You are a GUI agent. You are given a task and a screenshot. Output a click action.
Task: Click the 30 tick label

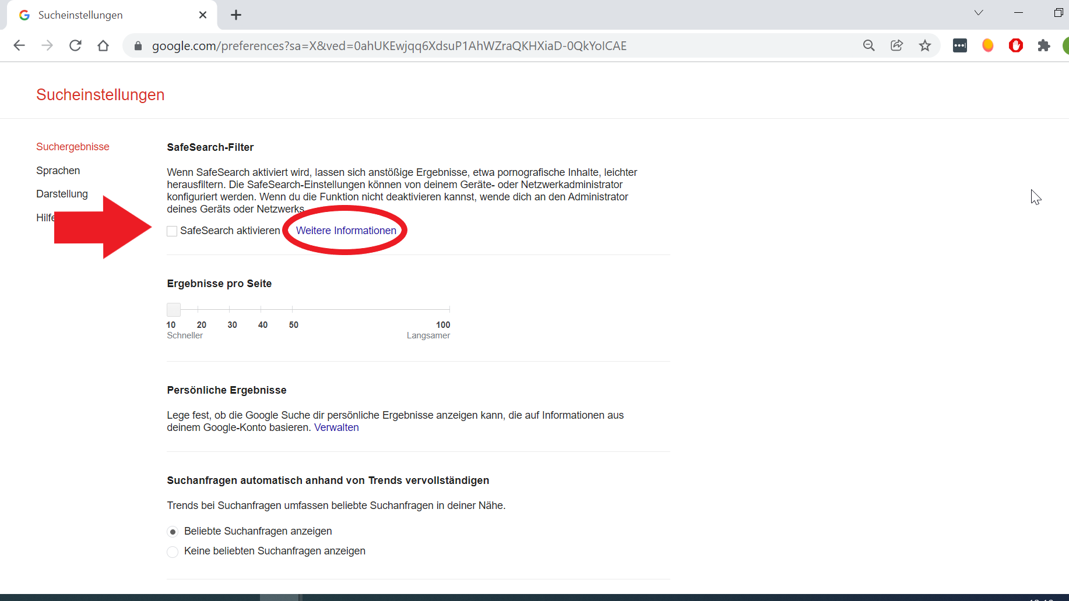point(233,325)
